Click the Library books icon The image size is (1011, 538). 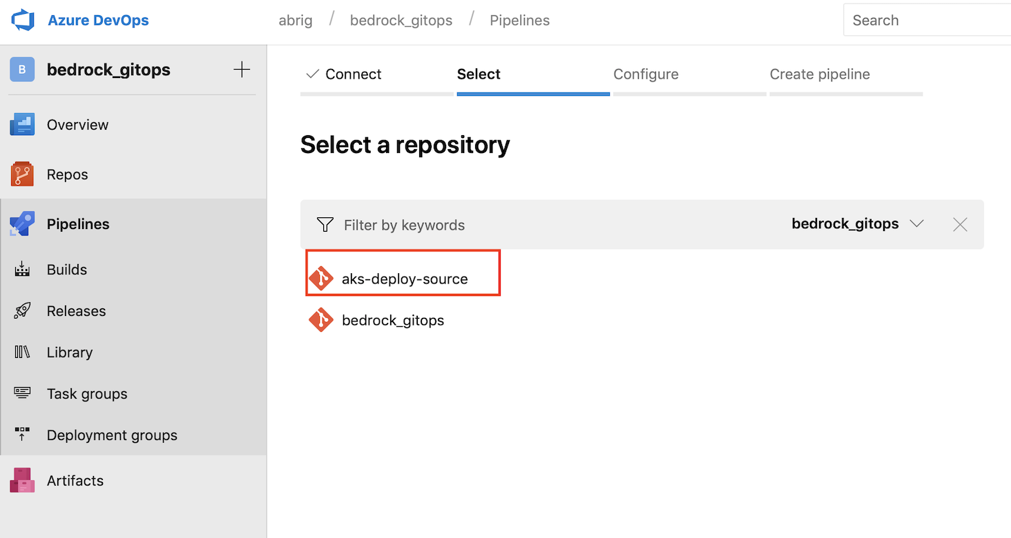22,352
